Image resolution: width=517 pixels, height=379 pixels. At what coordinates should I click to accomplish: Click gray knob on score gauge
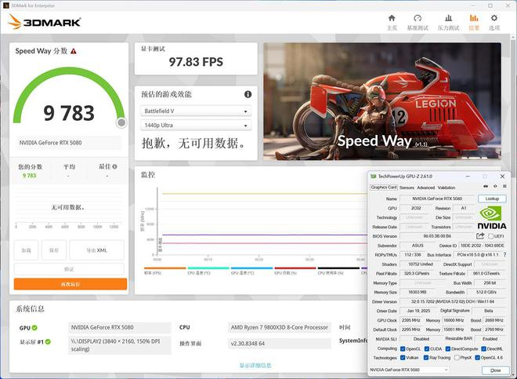click(x=121, y=122)
